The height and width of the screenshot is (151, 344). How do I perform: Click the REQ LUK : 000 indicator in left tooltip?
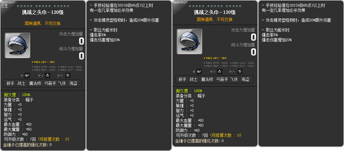[x=70, y=67]
